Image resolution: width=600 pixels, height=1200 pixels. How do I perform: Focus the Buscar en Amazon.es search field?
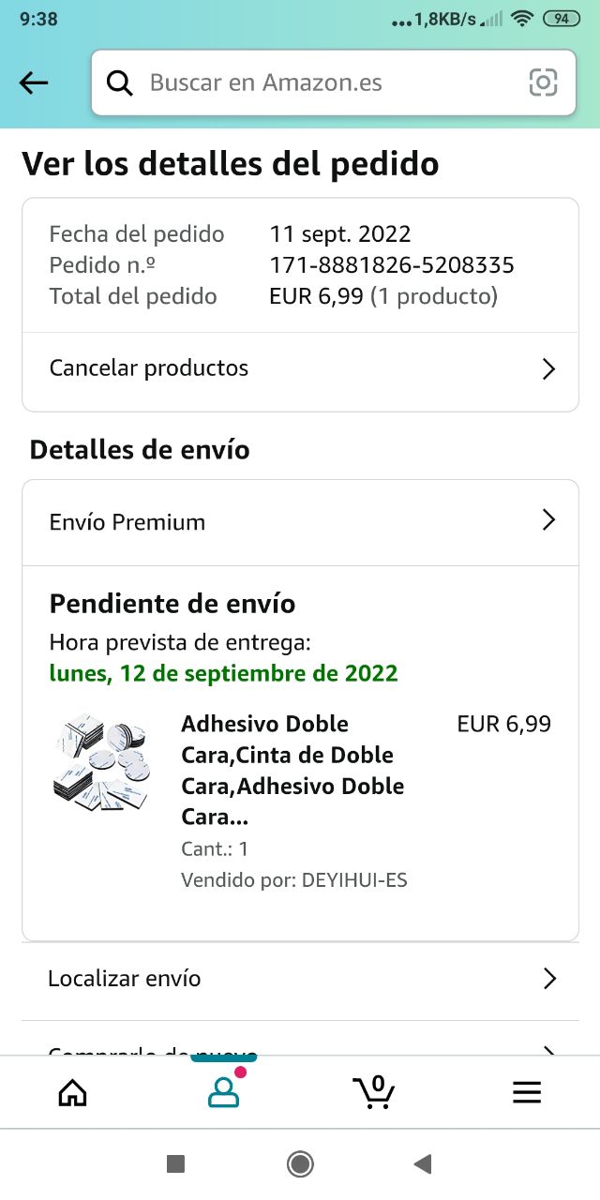coord(319,83)
